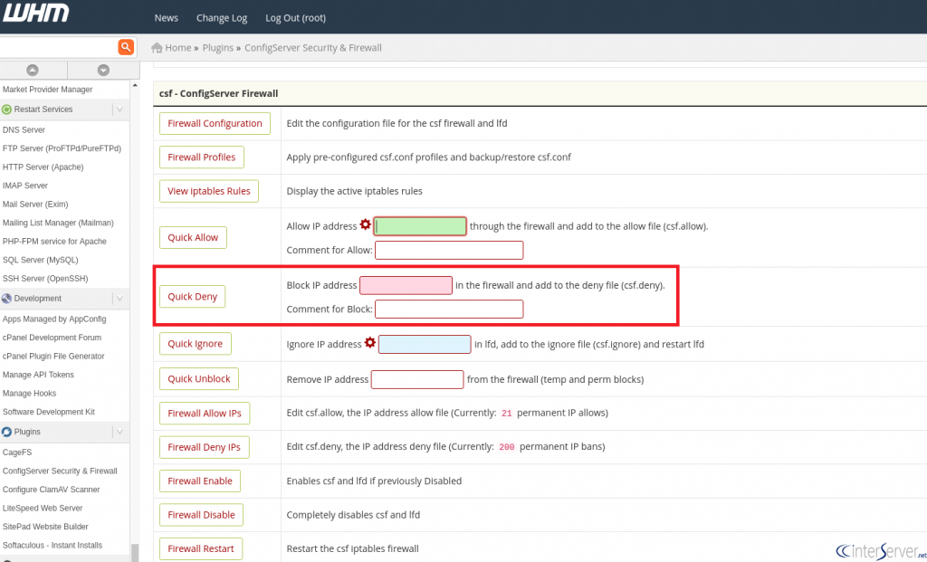Collapse the Development section chevron

click(119, 299)
